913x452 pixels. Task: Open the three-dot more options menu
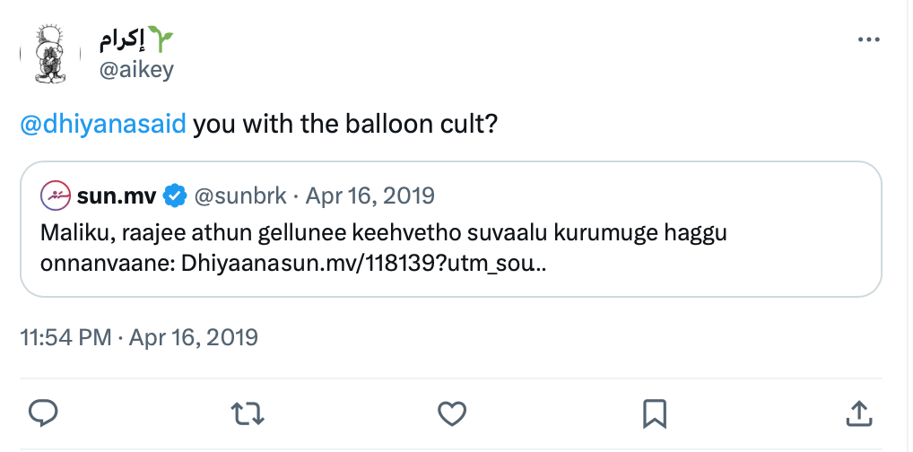click(869, 40)
